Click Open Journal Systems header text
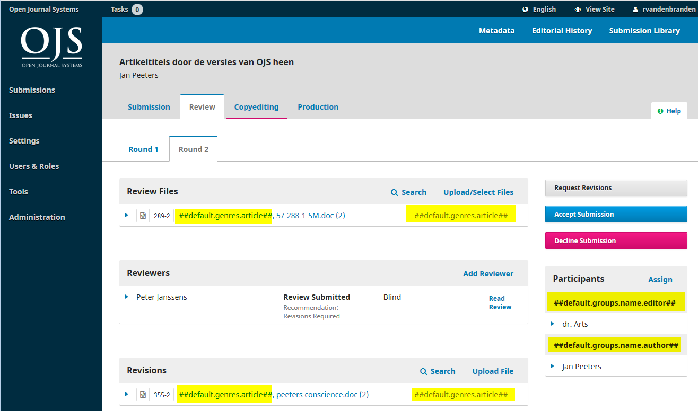 (44, 10)
